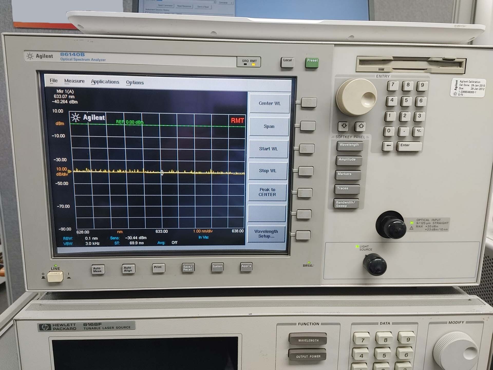Click marker diamond on the trace
This screenshot has width=493, height=370.
click(x=162, y=173)
